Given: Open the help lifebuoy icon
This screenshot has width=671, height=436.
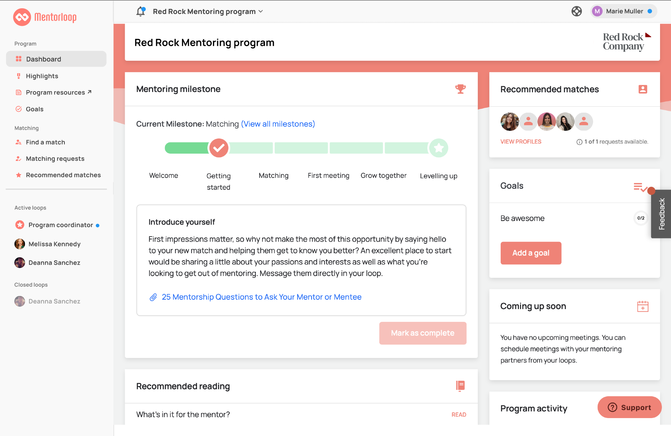Looking at the screenshot, I should [x=576, y=12].
